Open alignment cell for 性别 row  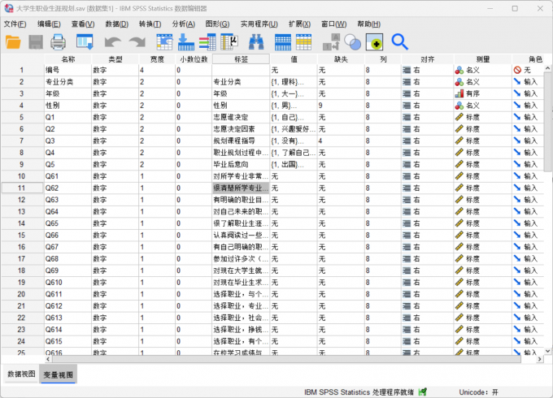(x=423, y=106)
